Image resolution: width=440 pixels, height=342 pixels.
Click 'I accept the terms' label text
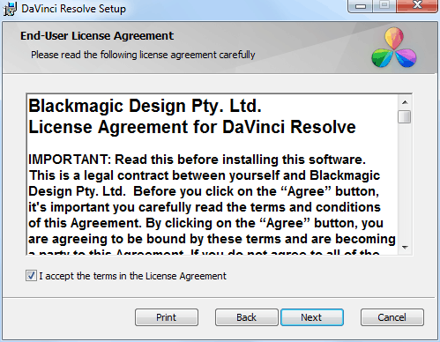(133, 276)
